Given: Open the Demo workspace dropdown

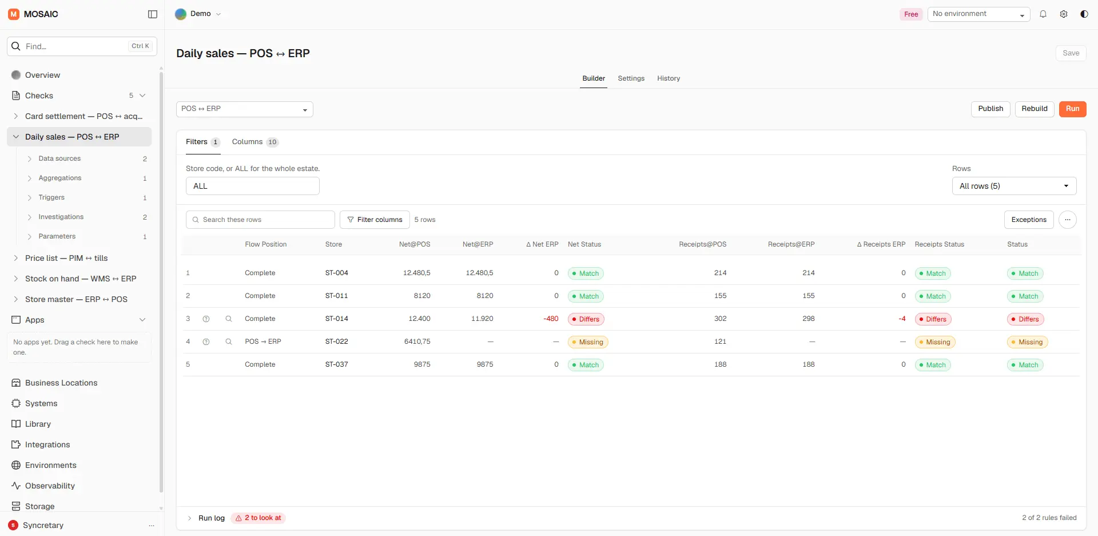Looking at the screenshot, I should (198, 14).
